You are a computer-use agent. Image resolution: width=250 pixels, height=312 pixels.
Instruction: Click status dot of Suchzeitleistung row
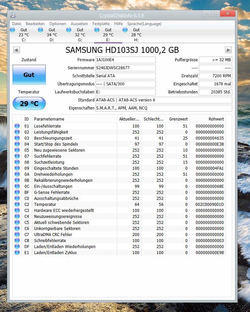click(17, 162)
